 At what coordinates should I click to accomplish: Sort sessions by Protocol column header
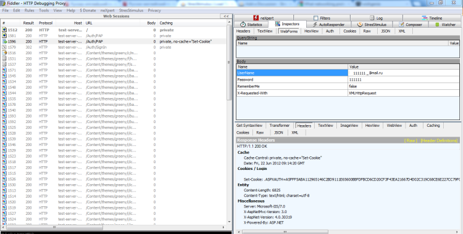(46, 23)
